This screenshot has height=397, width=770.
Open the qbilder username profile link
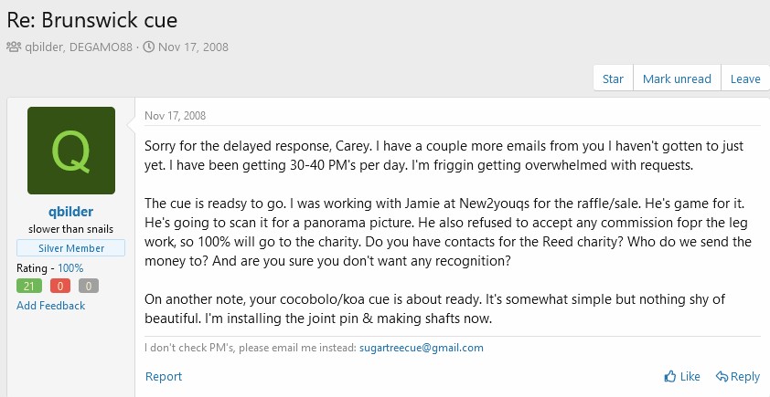[x=71, y=212]
